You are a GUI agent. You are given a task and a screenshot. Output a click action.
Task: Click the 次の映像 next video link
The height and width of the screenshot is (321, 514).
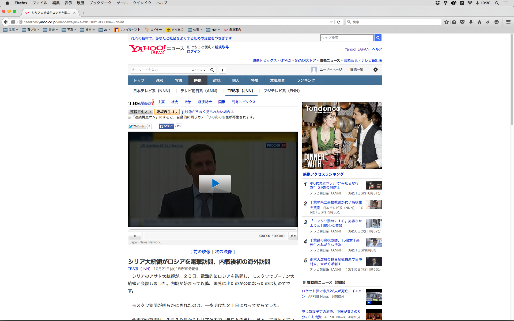pyautogui.click(x=223, y=252)
